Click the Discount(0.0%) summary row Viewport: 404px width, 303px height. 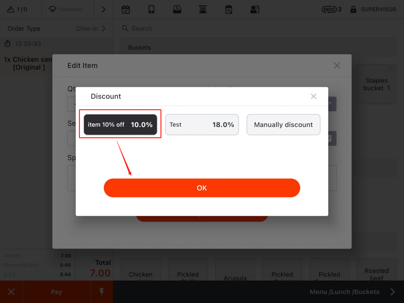[x=37, y=265]
